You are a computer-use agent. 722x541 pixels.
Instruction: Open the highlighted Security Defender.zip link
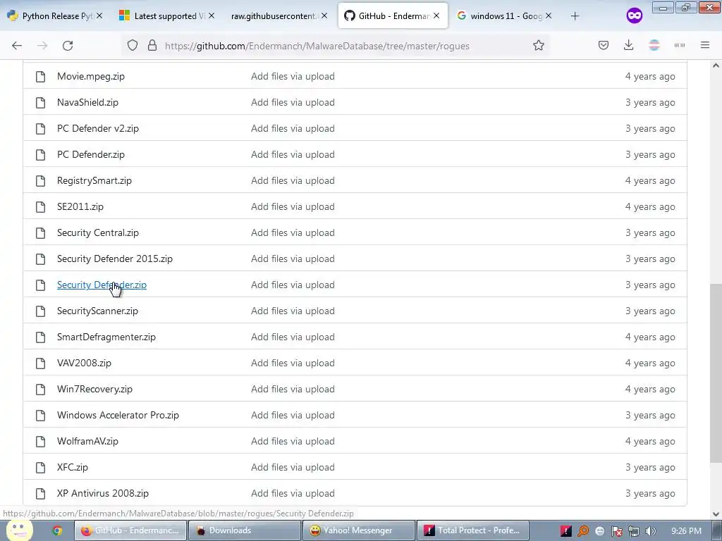coord(102,285)
